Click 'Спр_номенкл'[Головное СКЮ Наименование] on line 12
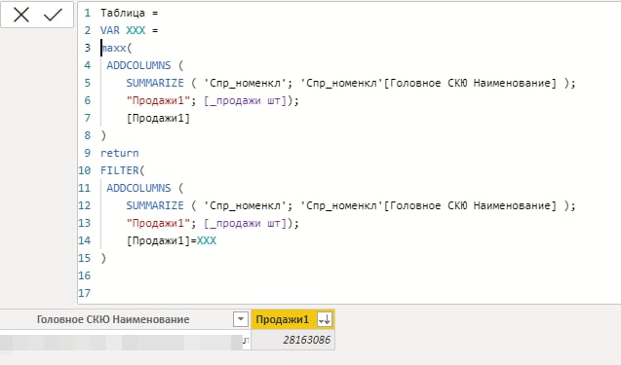The width and height of the screenshot is (621, 365). pyautogui.click(x=429, y=205)
